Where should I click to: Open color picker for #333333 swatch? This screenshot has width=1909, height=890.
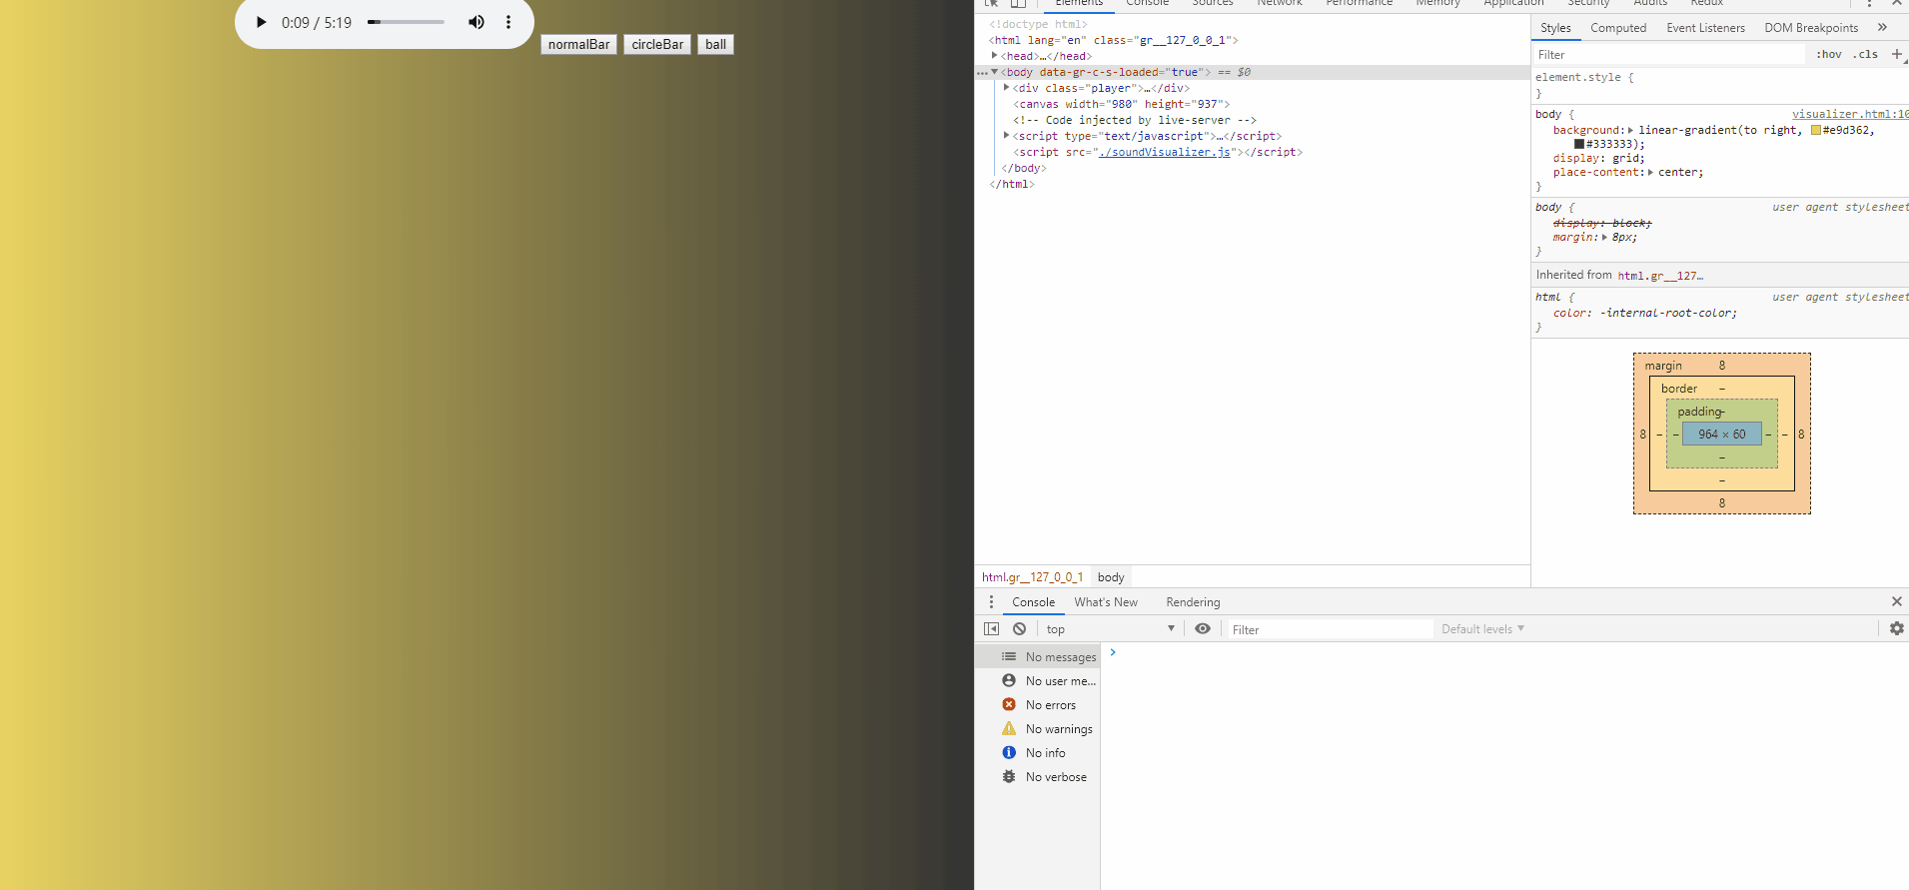(x=1579, y=144)
